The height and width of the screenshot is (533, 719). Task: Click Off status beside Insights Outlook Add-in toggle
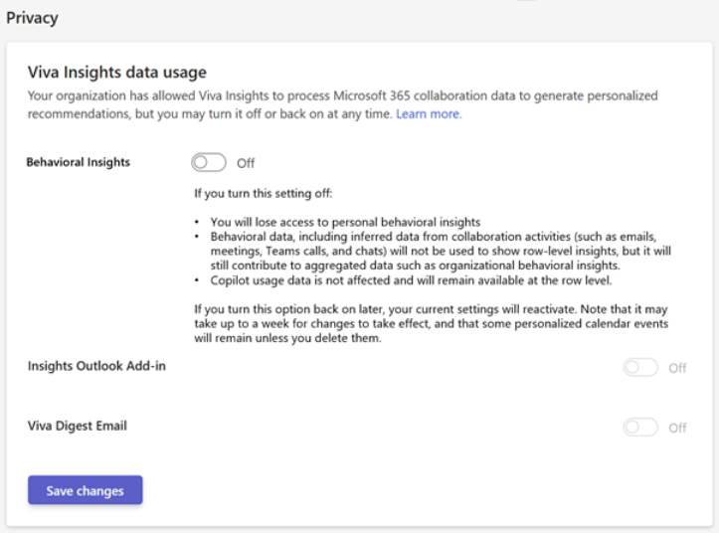pyautogui.click(x=677, y=368)
